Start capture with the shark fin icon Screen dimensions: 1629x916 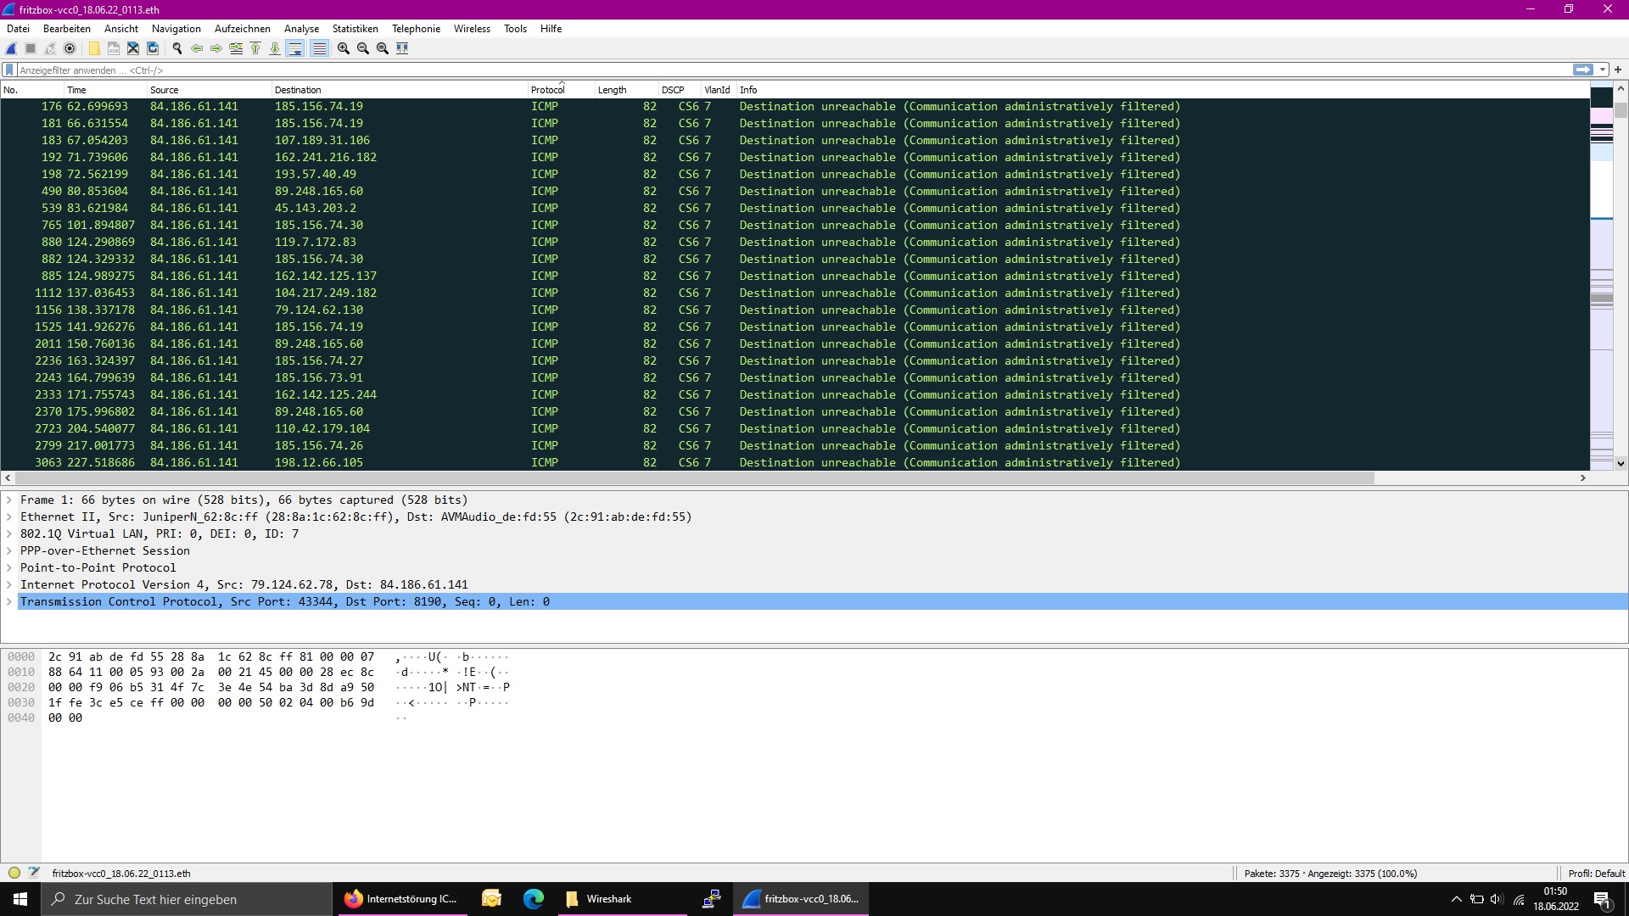point(12,48)
